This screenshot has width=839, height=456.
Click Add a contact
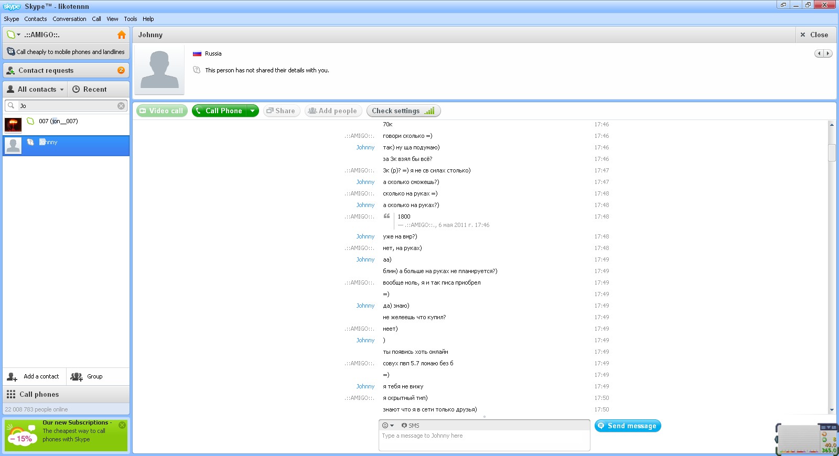(34, 376)
